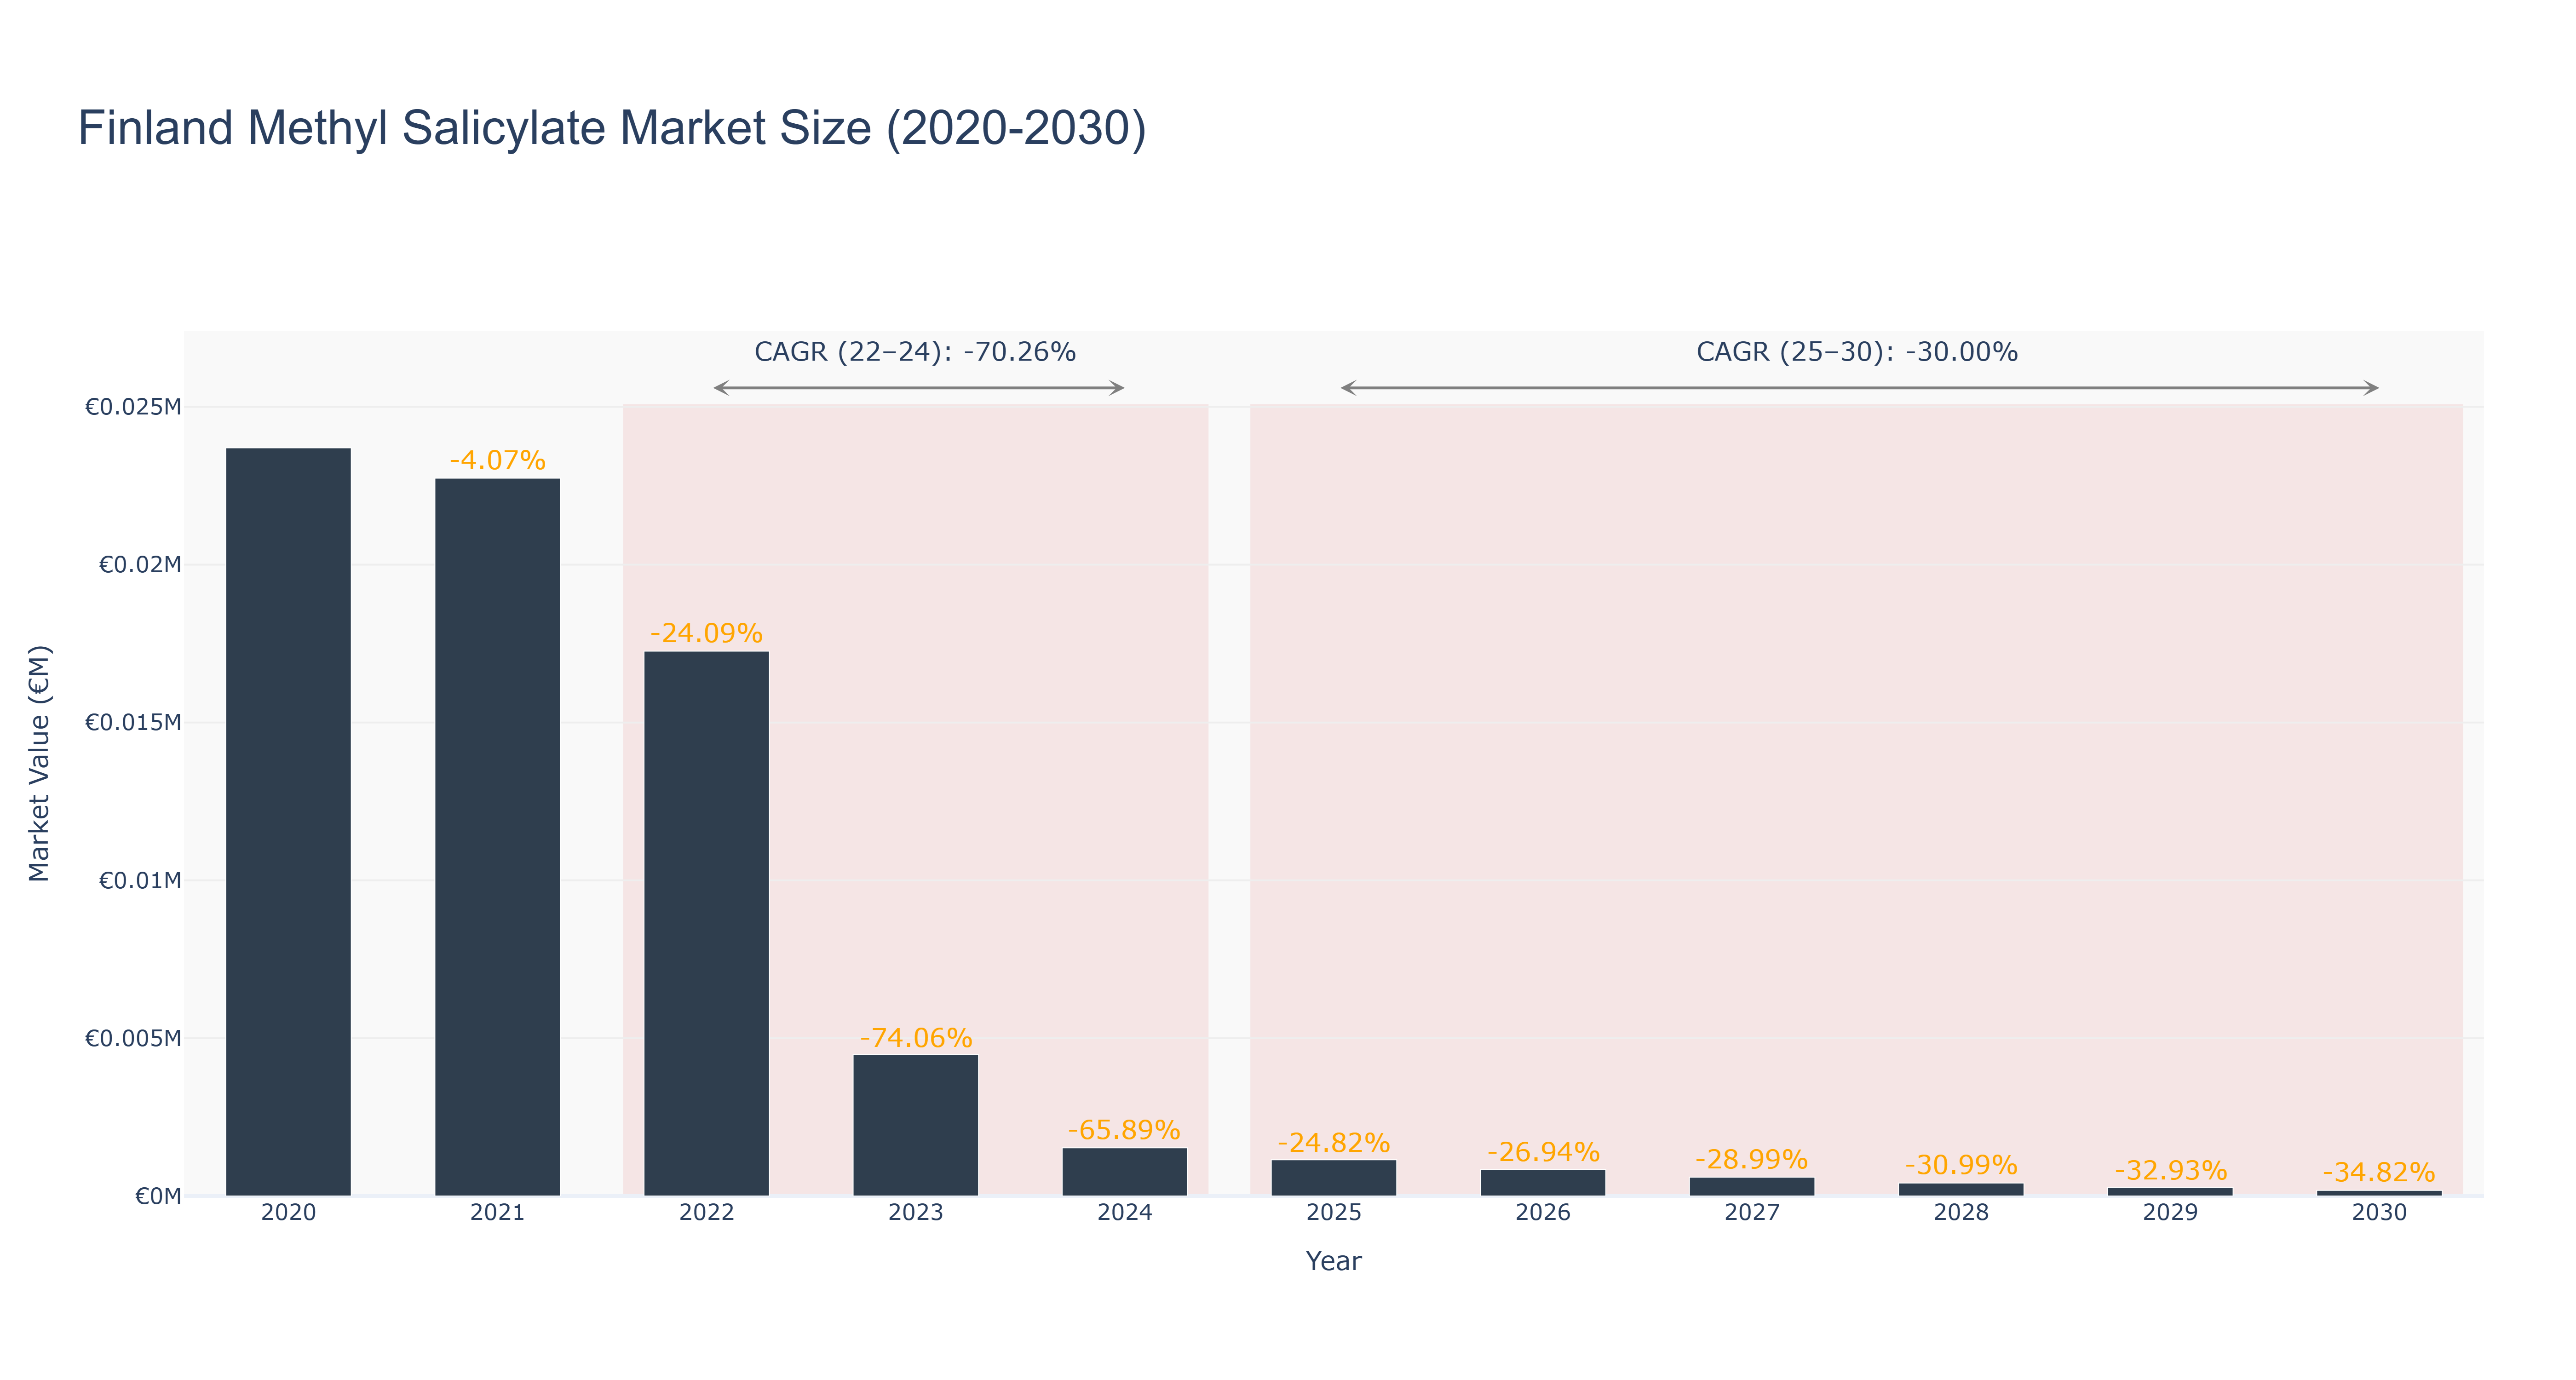This screenshot has height=1380, width=2576.
Task: Select the 2025 bar in the chart
Action: tap(1333, 1178)
